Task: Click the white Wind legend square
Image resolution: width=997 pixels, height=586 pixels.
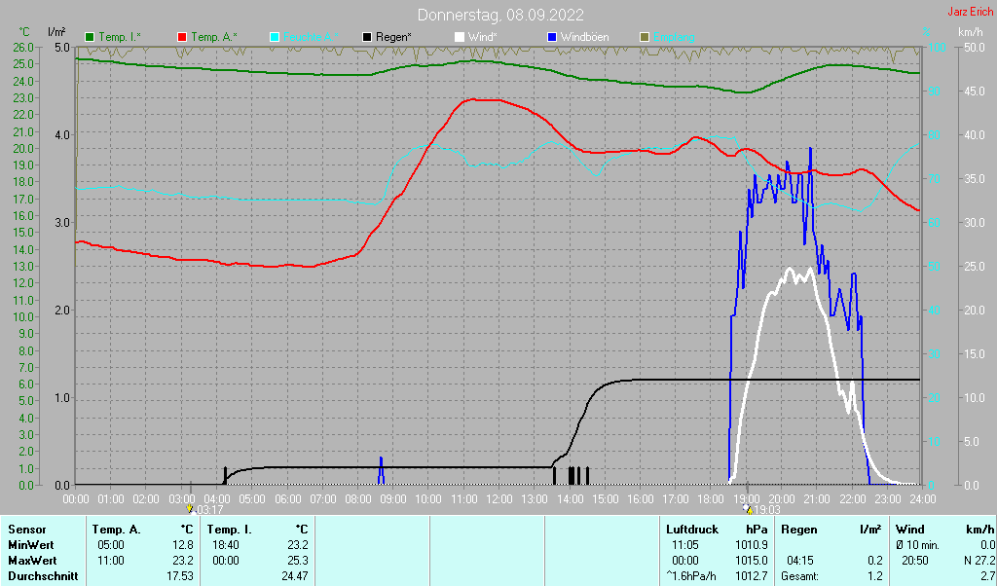Action: click(460, 37)
